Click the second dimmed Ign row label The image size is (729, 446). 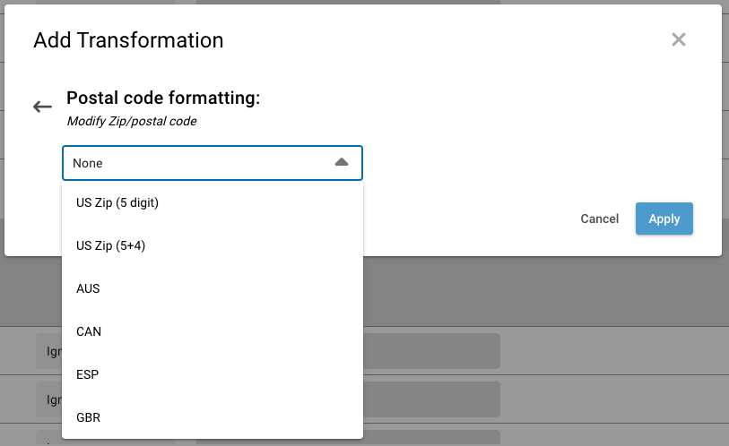tap(52, 399)
